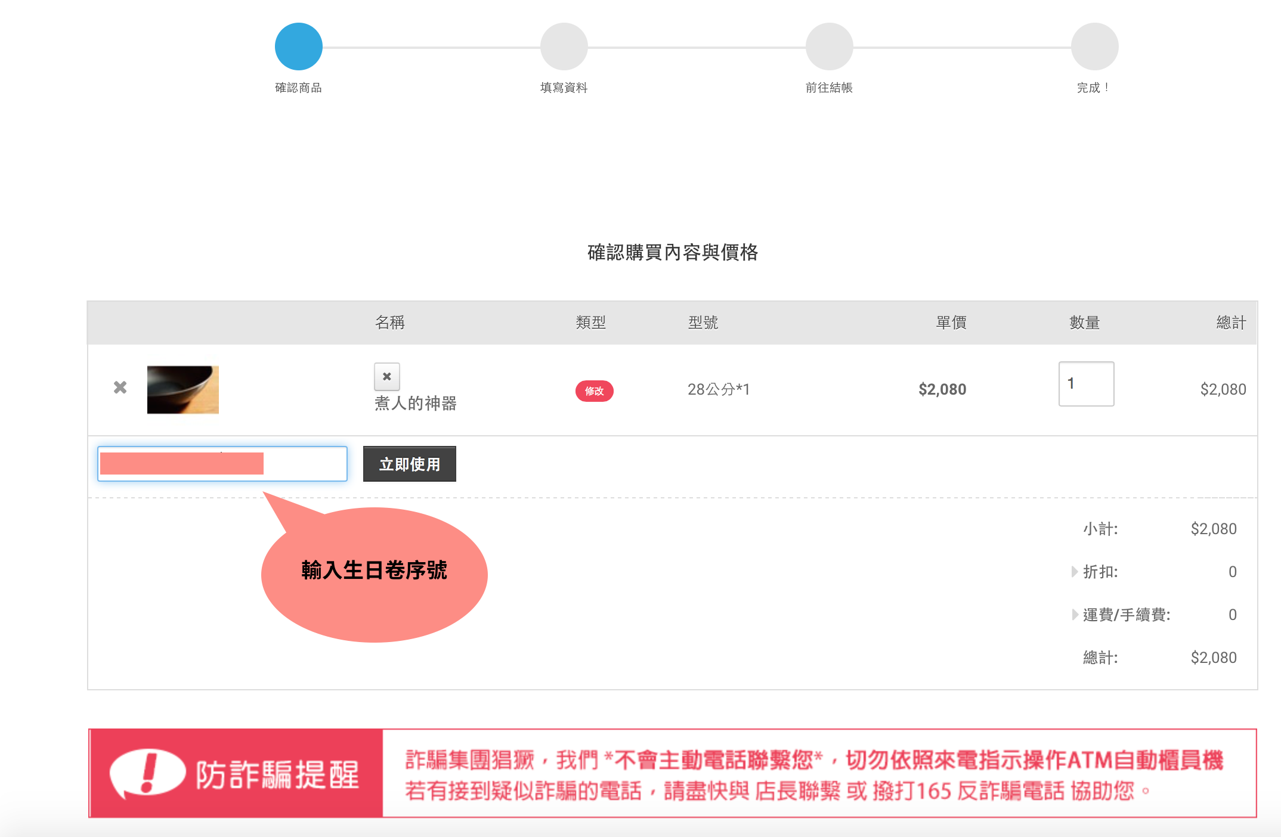The image size is (1281, 837).
Task: Click the blue 確認商品 step circle
Action: point(298,46)
